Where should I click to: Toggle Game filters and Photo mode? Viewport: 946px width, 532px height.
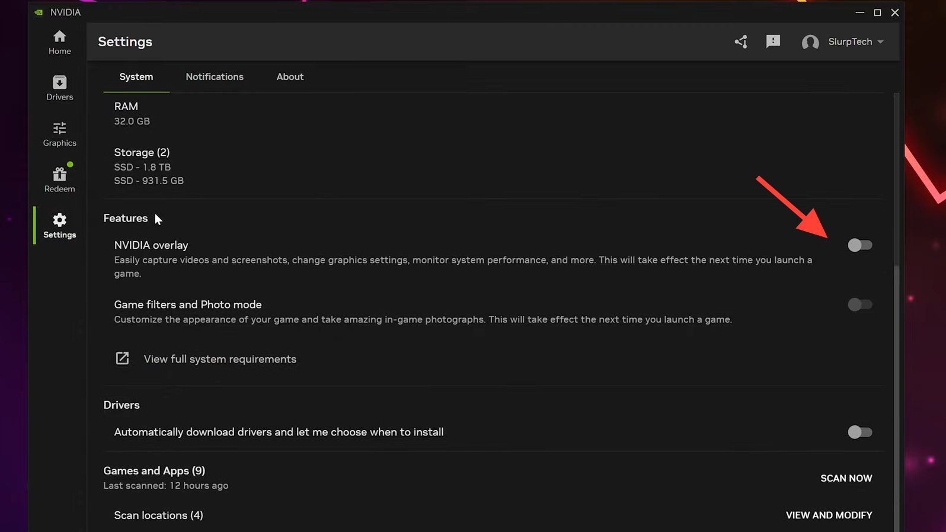click(x=859, y=305)
